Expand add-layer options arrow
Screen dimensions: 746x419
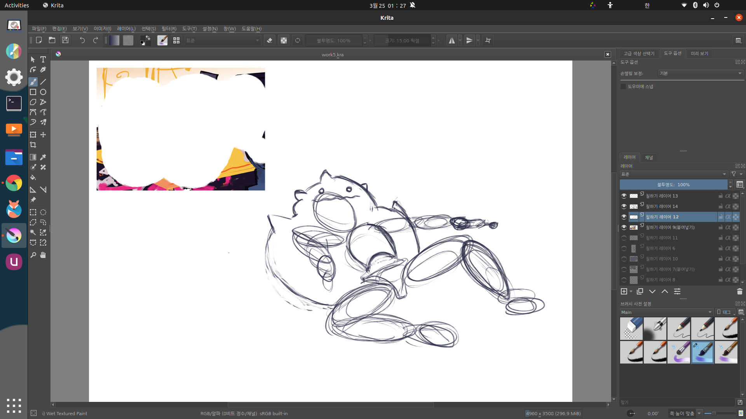pyautogui.click(x=631, y=291)
